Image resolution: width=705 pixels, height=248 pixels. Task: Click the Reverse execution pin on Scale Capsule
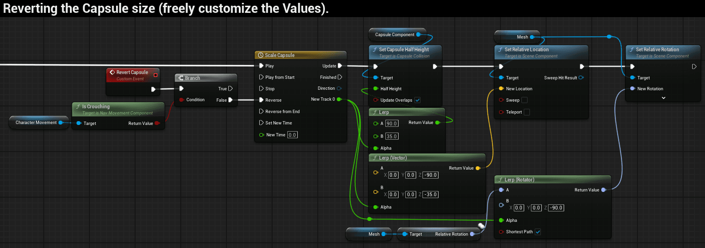[261, 100]
